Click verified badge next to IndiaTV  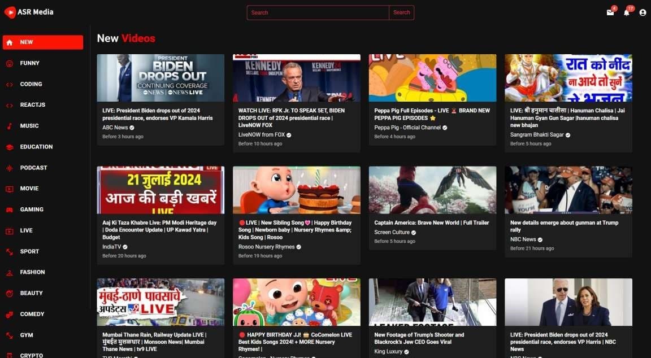click(x=125, y=247)
